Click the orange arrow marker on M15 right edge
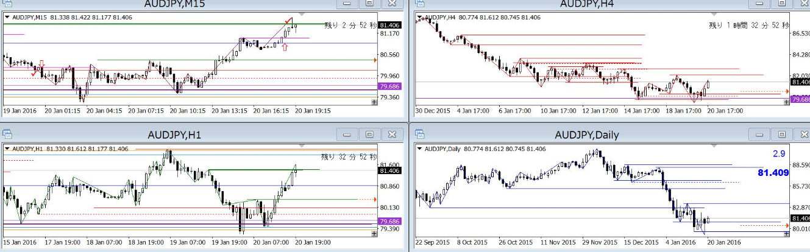Viewport: 810px width, 252px height. [x=374, y=60]
